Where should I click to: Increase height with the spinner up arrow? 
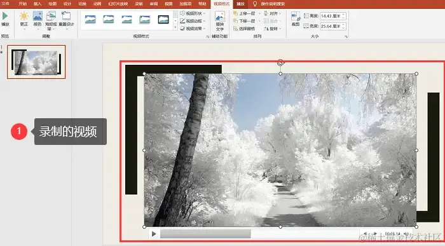coord(344,15)
